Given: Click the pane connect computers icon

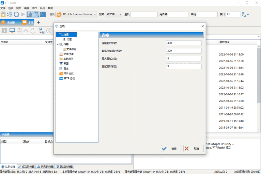Looking at the screenshot, I should (x=42, y=31).
